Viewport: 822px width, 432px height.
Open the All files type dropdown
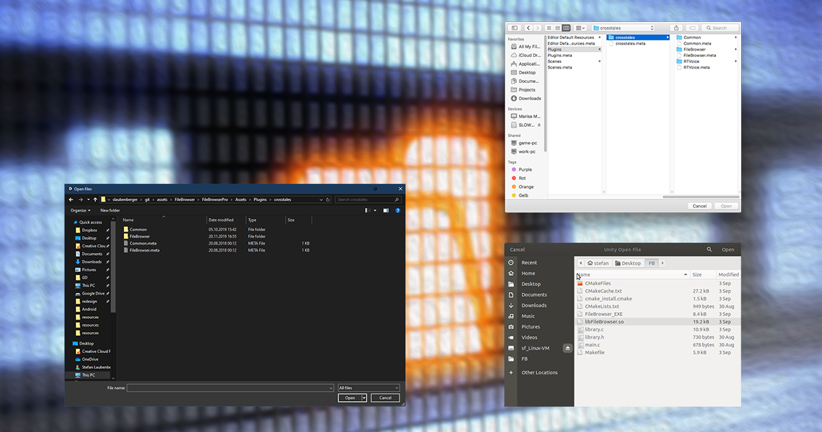tap(368, 388)
